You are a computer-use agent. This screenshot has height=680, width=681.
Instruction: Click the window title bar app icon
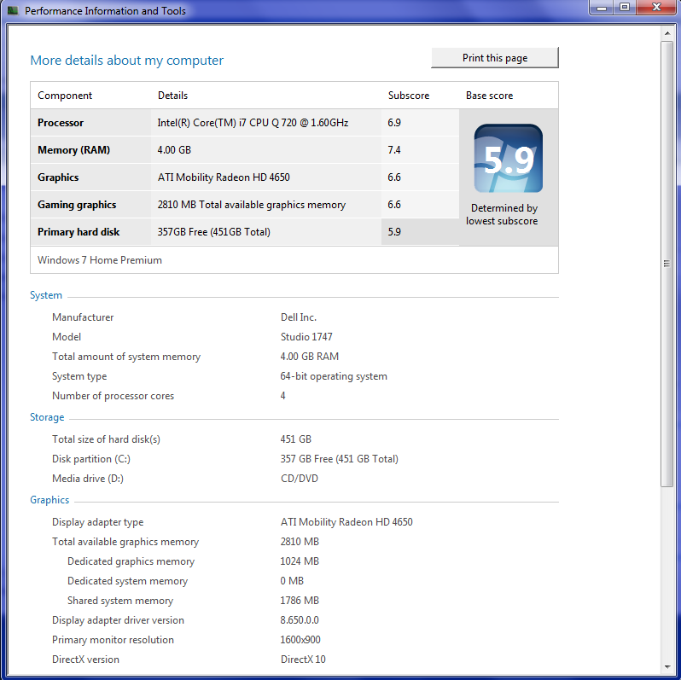tap(13, 10)
